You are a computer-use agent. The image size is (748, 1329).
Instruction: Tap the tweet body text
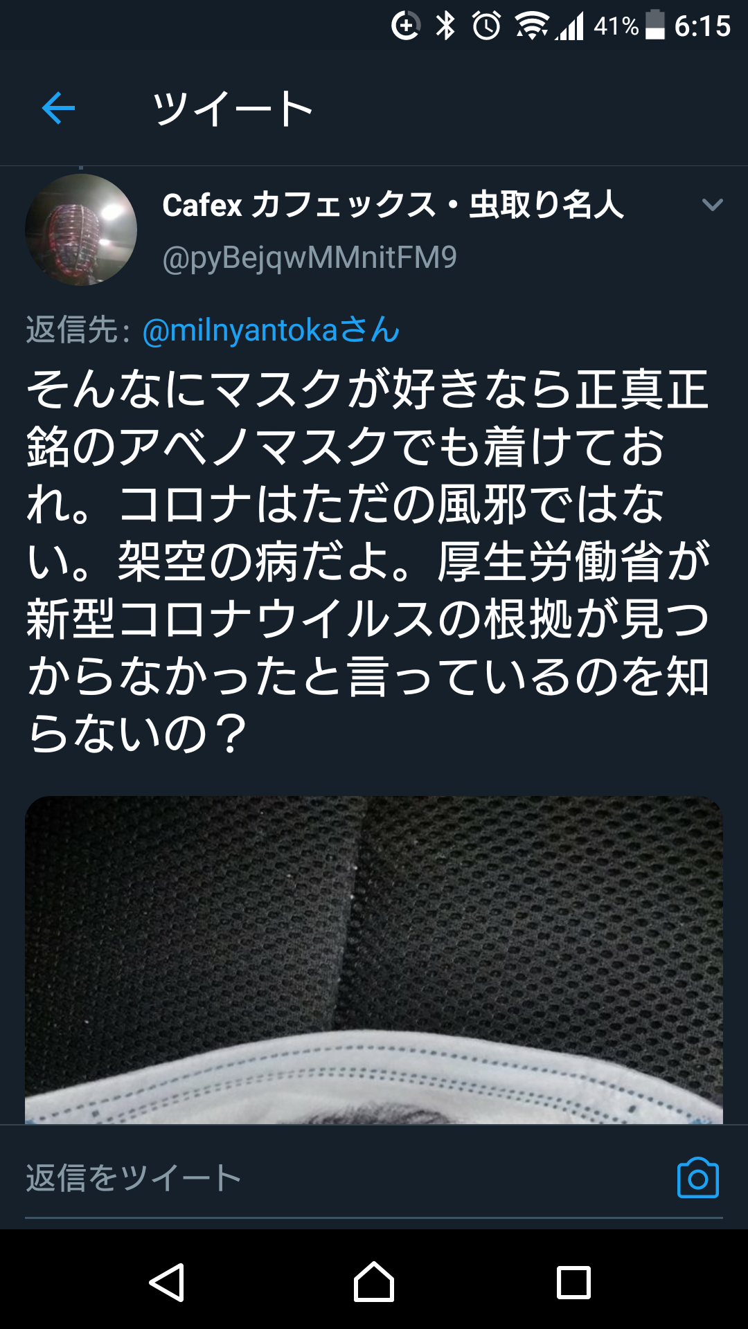pos(368,561)
